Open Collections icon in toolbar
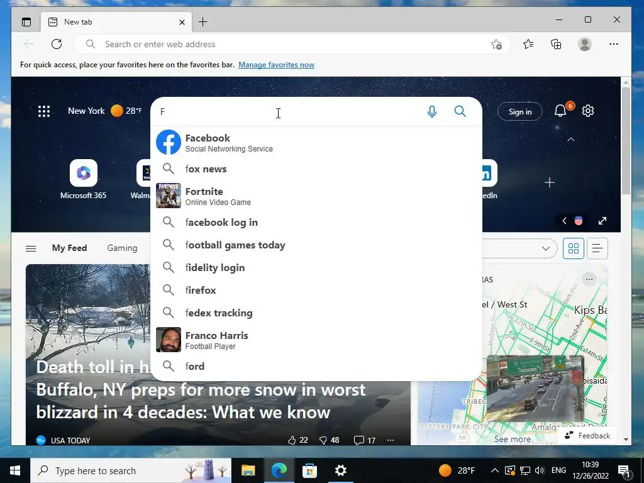 point(556,44)
